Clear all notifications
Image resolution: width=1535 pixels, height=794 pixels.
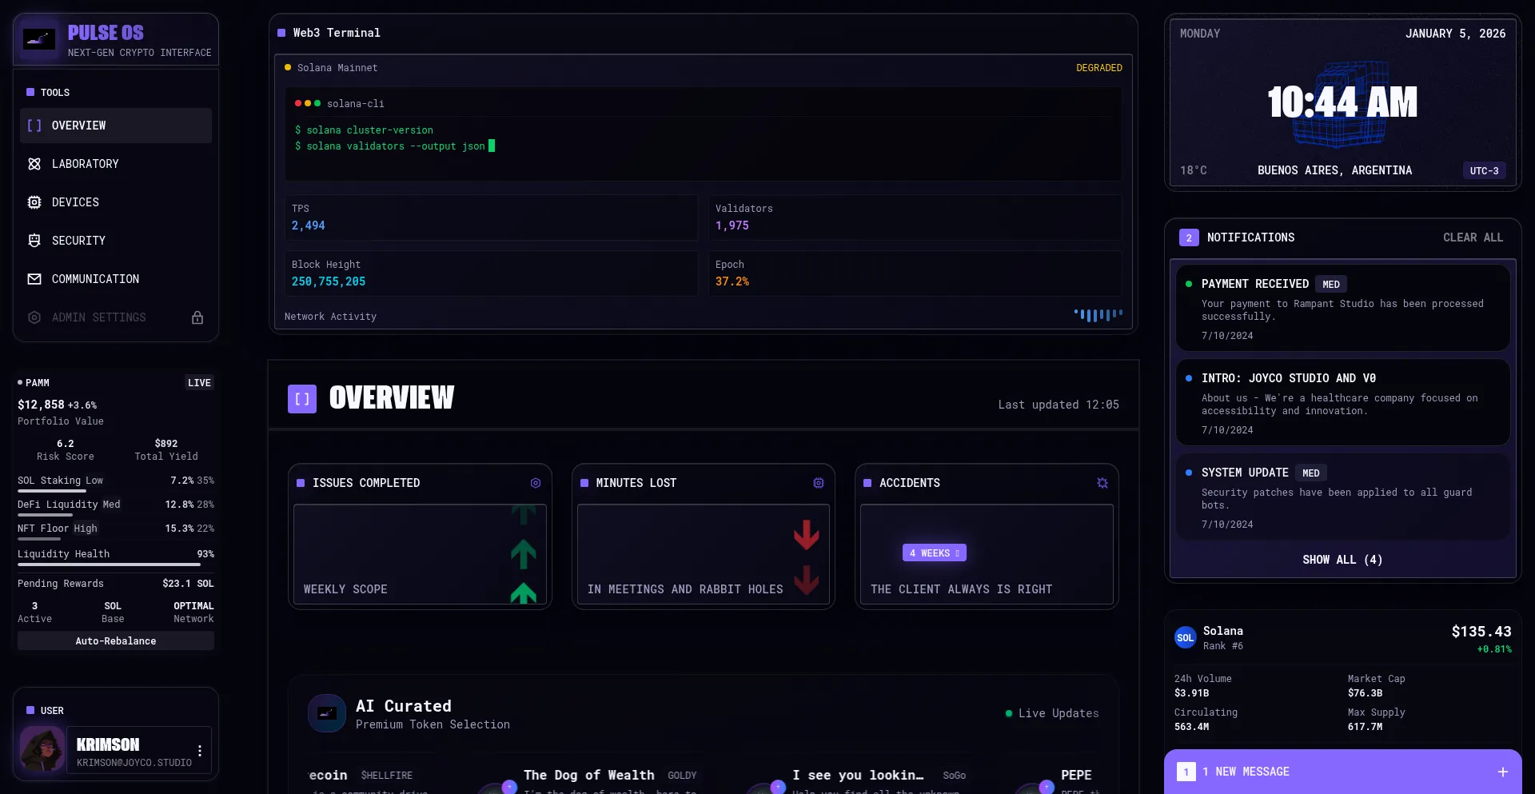pyautogui.click(x=1473, y=237)
